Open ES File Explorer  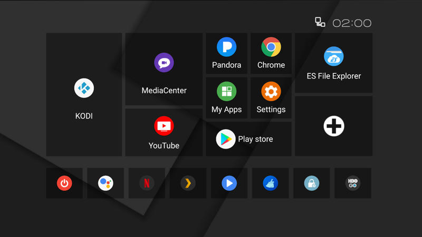334,63
